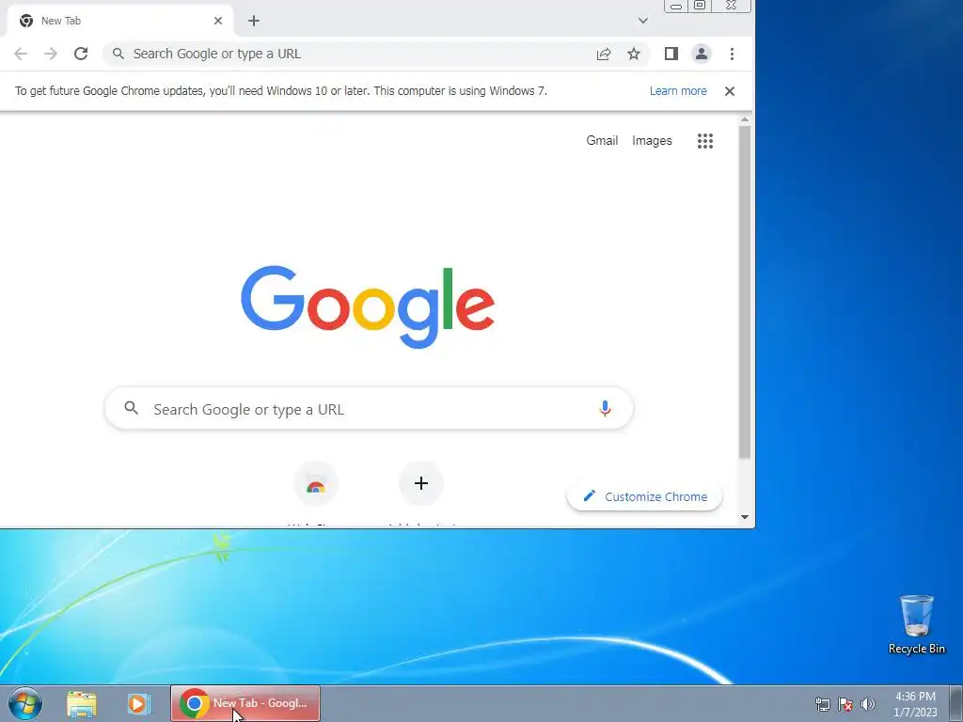
Task: Click the browser forward arrow
Action: (51, 54)
